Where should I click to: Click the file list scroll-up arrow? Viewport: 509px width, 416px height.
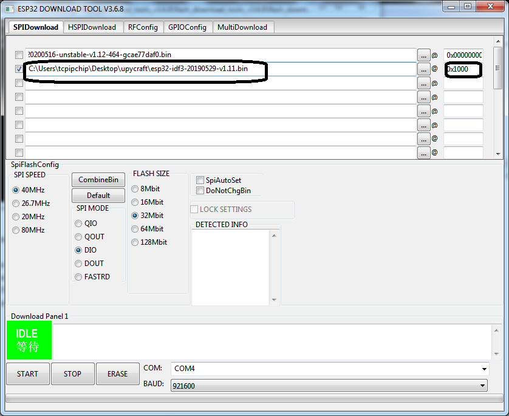pyautogui.click(x=498, y=41)
